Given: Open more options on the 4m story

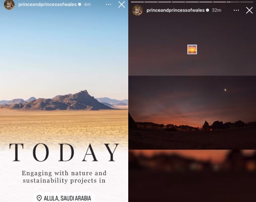Looking at the screenshot, I should tap(109, 5).
